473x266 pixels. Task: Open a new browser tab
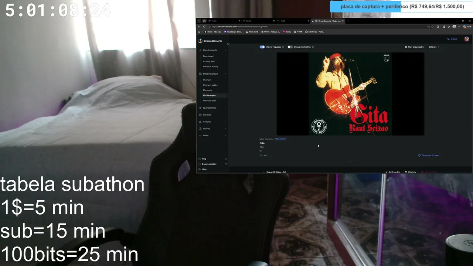(x=348, y=21)
